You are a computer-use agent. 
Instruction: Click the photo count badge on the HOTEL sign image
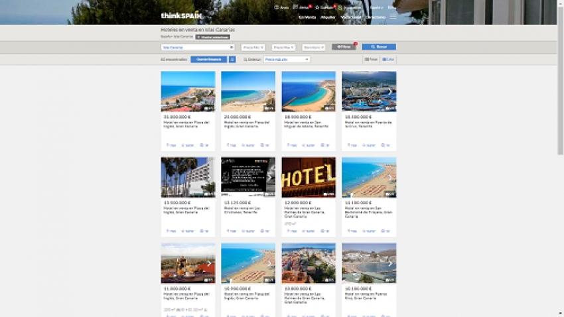[x=328, y=194]
